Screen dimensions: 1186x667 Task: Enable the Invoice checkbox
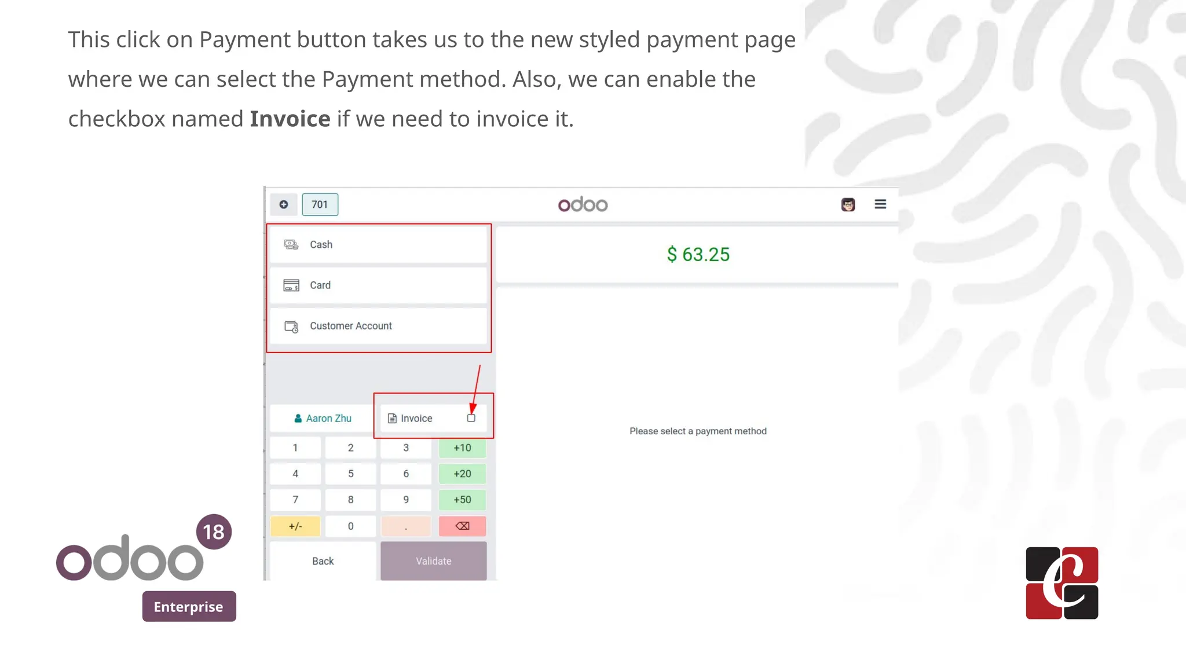pyautogui.click(x=471, y=418)
